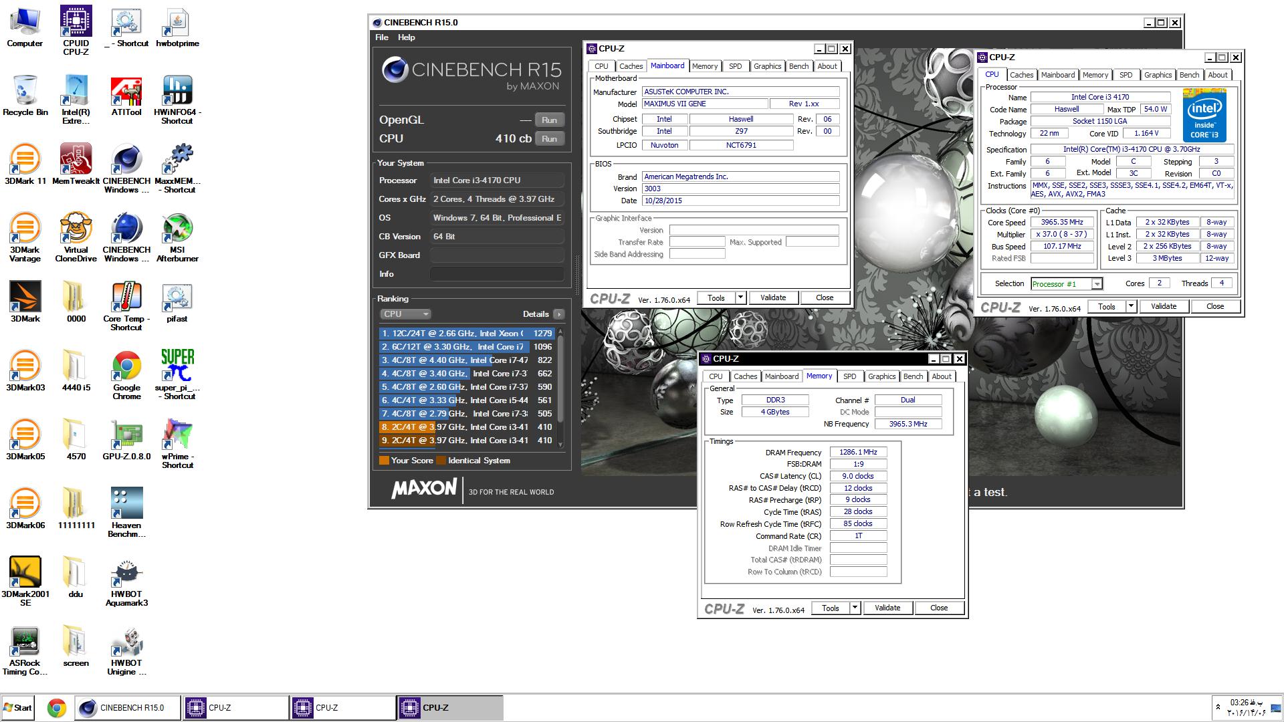Image resolution: width=1284 pixels, height=722 pixels.
Task: Open MaxxMEM shortcut icon
Action: click(177, 168)
